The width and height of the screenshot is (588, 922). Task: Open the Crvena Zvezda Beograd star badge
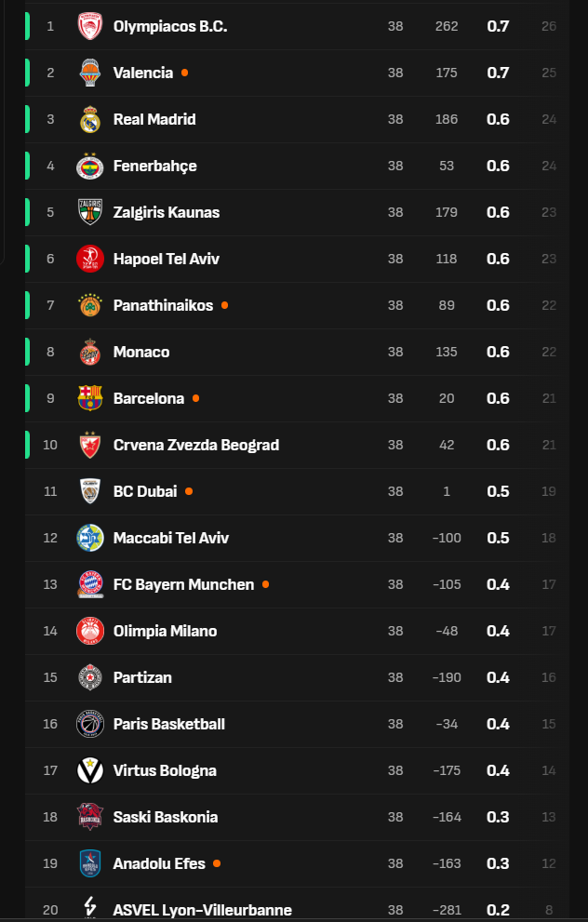pos(89,445)
